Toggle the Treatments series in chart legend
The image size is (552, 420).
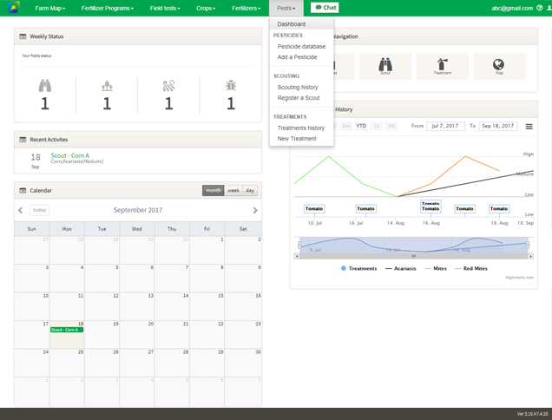(x=358, y=269)
